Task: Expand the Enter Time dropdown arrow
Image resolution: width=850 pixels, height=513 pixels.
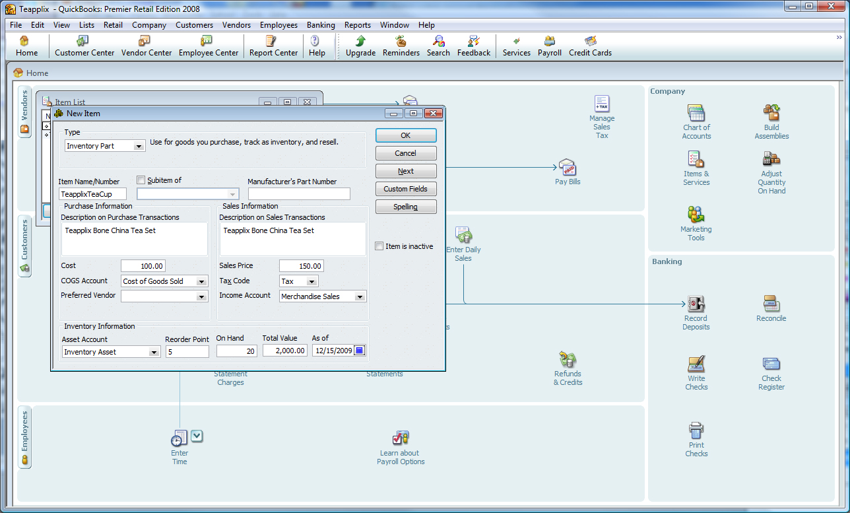Action: [x=197, y=435]
